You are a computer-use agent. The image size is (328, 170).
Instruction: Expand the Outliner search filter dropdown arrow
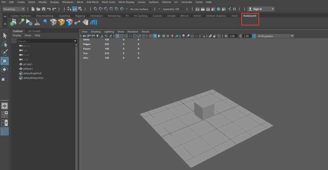coord(75,41)
